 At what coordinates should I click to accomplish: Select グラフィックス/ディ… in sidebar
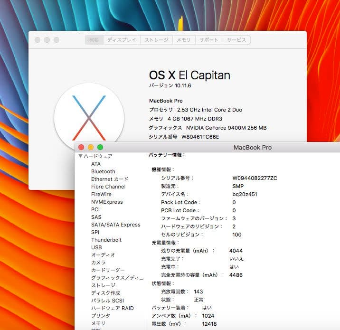[117, 278]
